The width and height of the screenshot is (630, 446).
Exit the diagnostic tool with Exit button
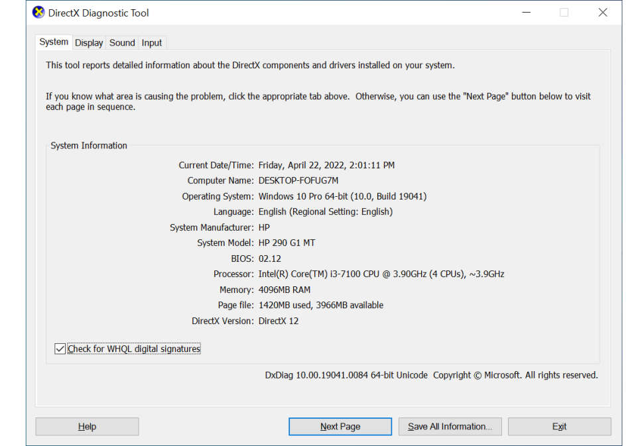[559, 427]
